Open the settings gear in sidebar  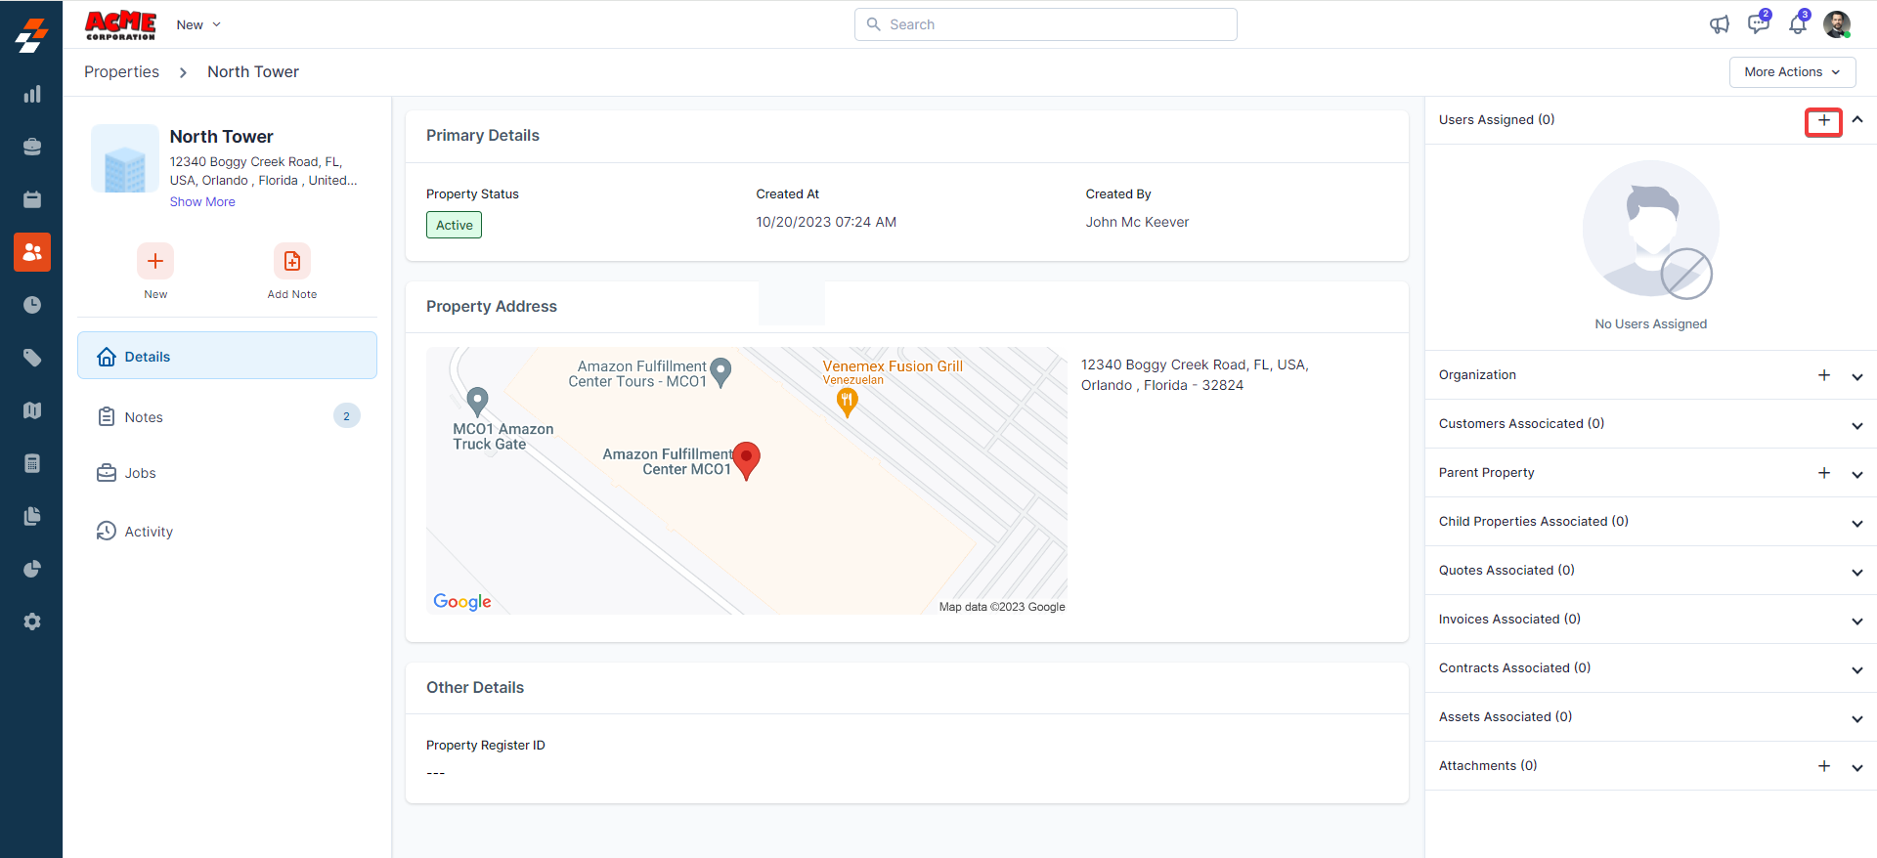click(x=32, y=622)
